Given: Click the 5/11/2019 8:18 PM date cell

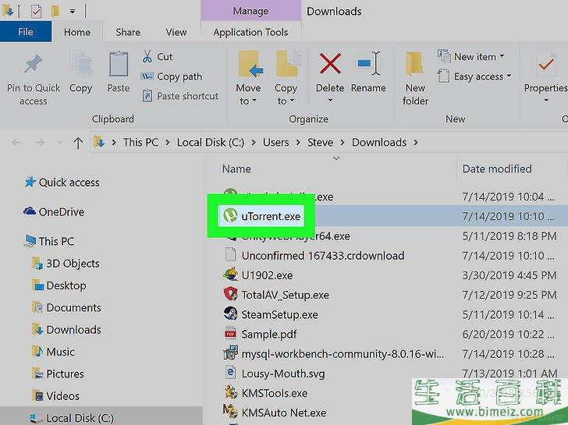Looking at the screenshot, I should coord(509,236).
